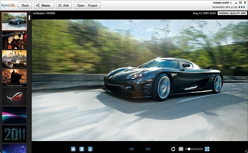248x153 pixels.
Task: Mark photo as favorite with star icon
Action: [x=73, y=149]
